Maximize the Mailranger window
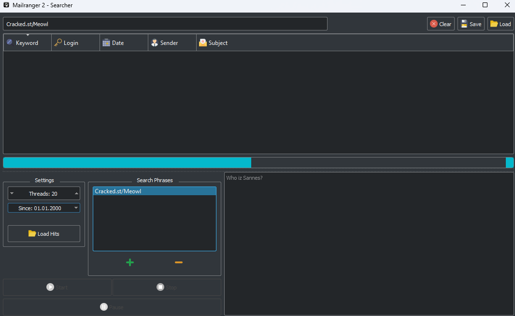This screenshot has width=515, height=316. pyautogui.click(x=485, y=5)
